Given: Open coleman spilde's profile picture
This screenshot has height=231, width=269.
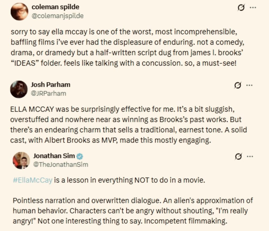Looking at the screenshot, I should (x=19, y=12).
